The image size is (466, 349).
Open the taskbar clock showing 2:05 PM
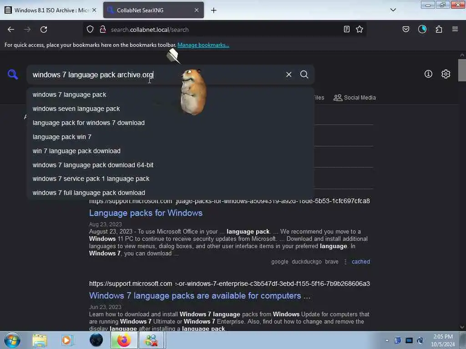tap(443, 340)
